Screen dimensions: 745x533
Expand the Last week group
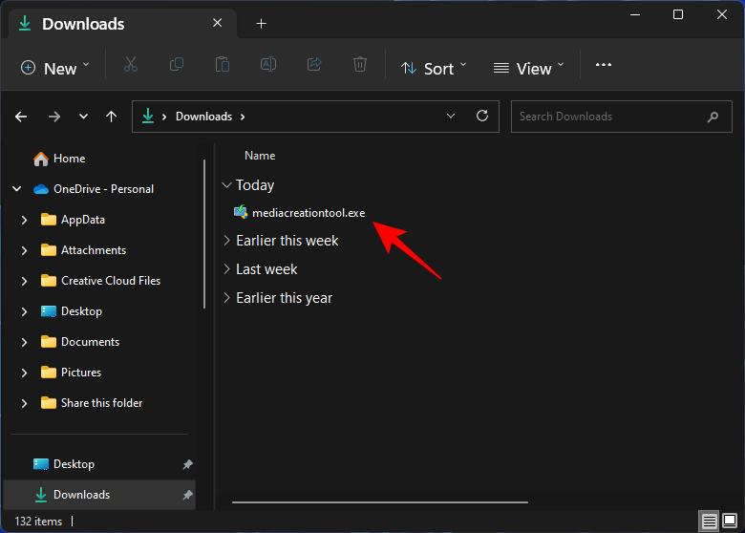pyautogui.click(x=226, y=269)
